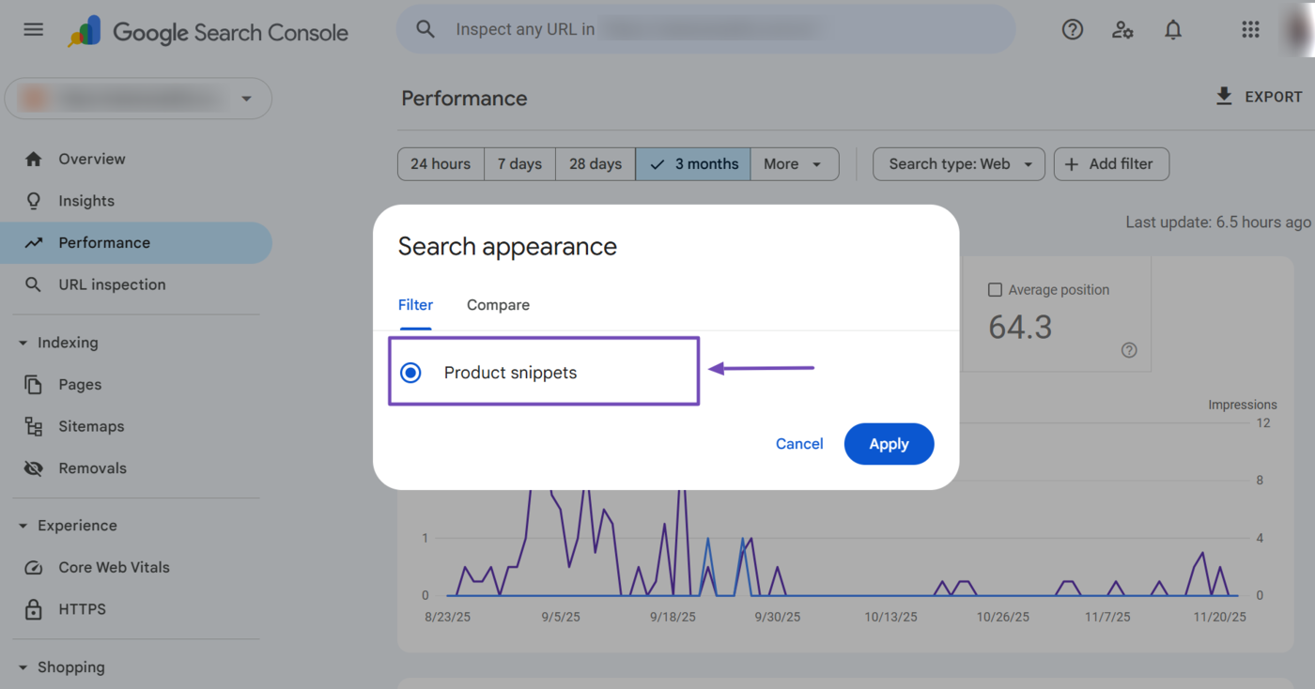Open the navigation hamburger menu
Image resolution: width=1315 pixels, height=689 pixels.
pyautogui.click(x=33, y=29)
